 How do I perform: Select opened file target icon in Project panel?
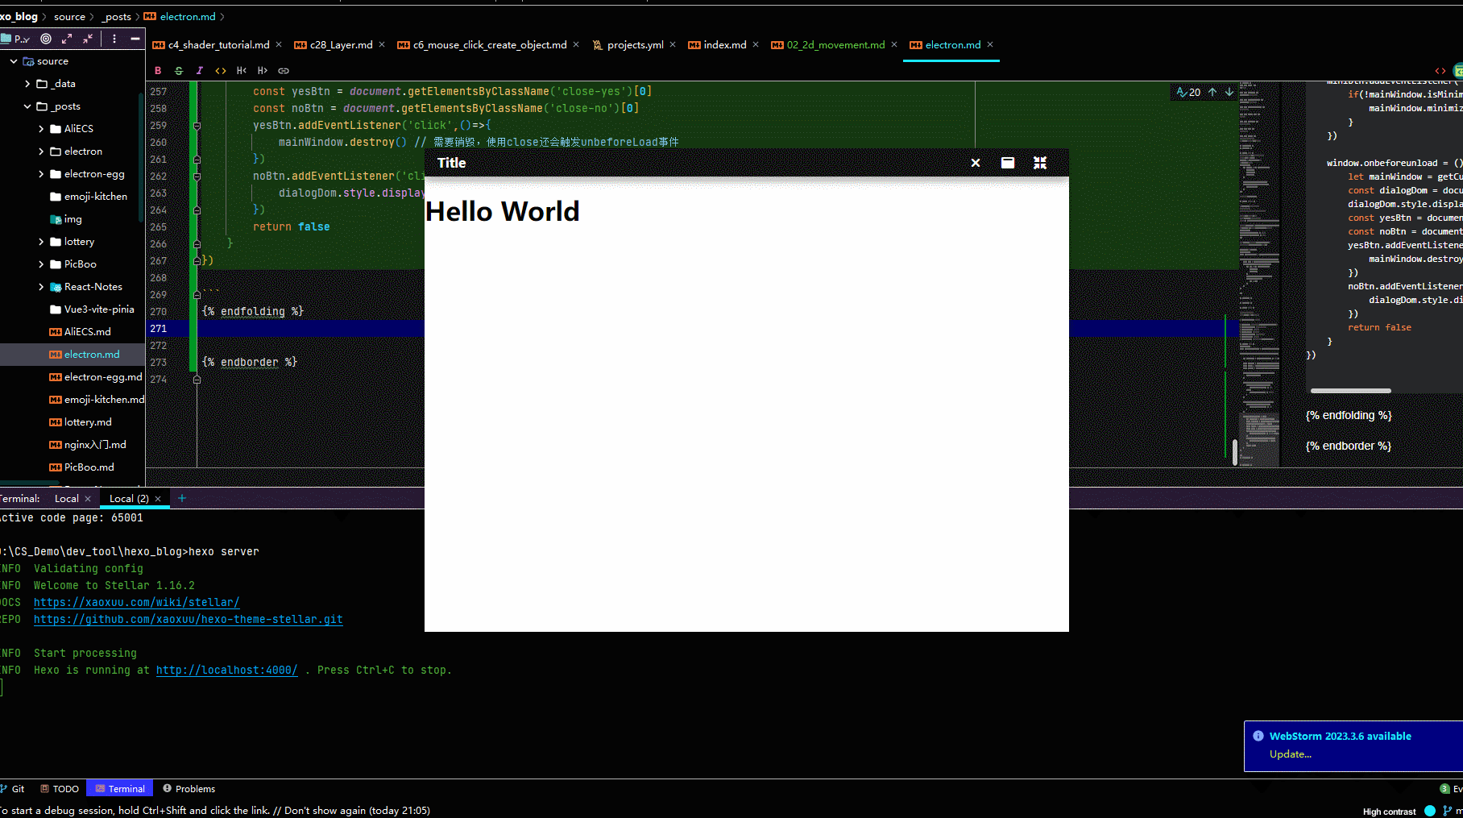46,39
